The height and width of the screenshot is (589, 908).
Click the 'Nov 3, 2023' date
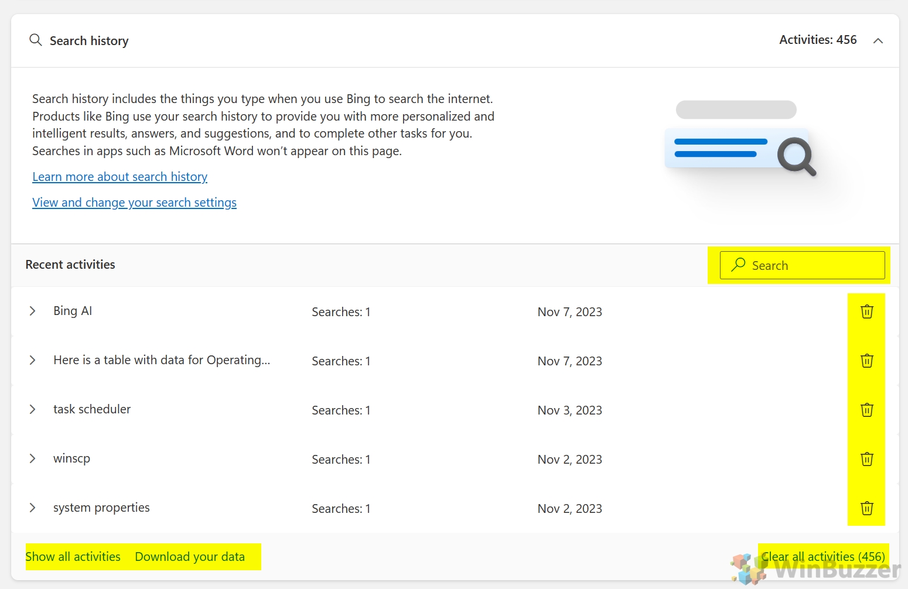point(570,410)
